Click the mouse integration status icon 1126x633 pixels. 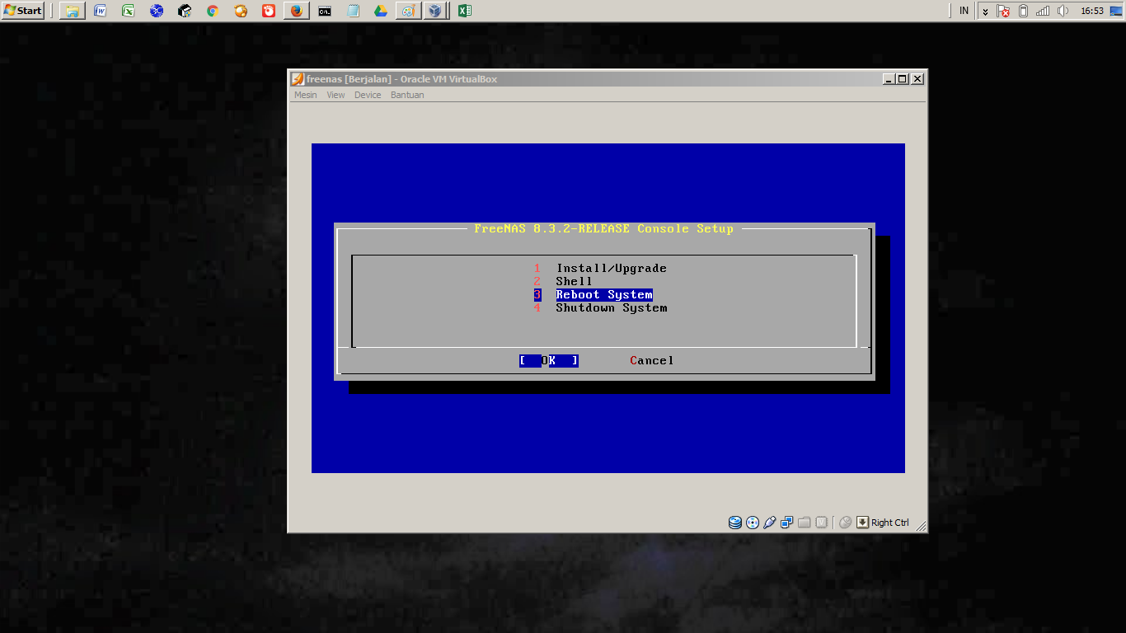coord(845,523)
